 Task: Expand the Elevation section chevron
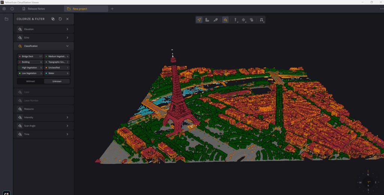pyautogui.click(x=67, y=29)
